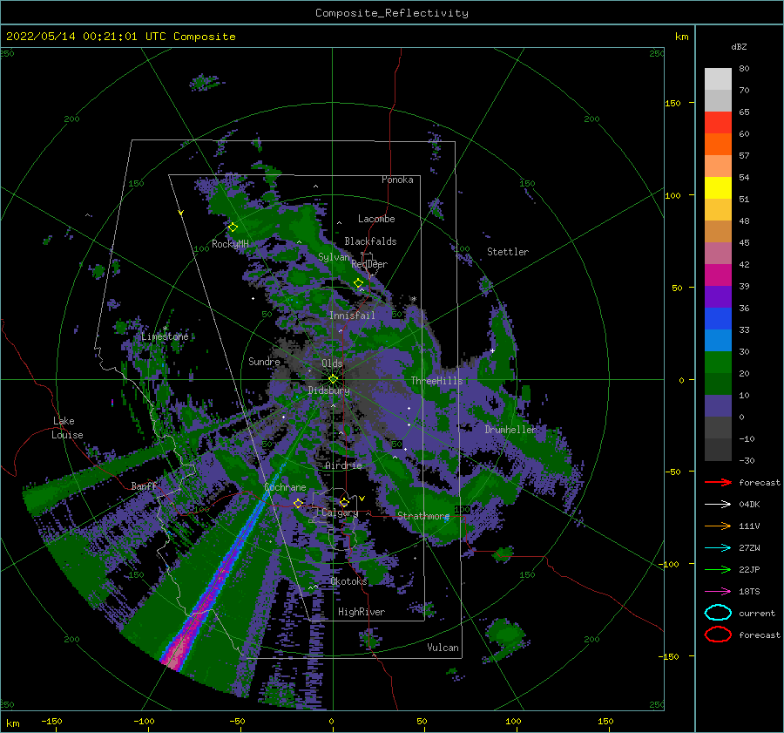Click the 04DK legend label
This screenshot has width=784, height=733.
click(x=749, y=504)
